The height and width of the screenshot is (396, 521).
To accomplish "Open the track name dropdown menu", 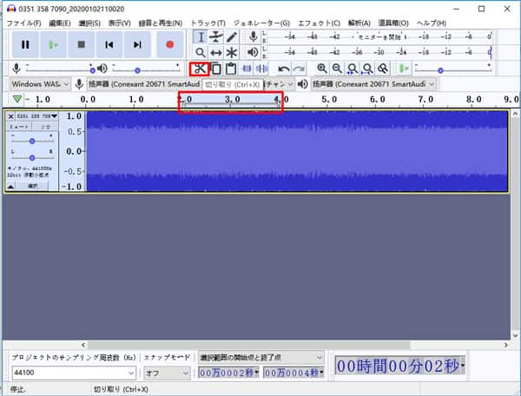I will pyautogui.click(x=36, y=116).
